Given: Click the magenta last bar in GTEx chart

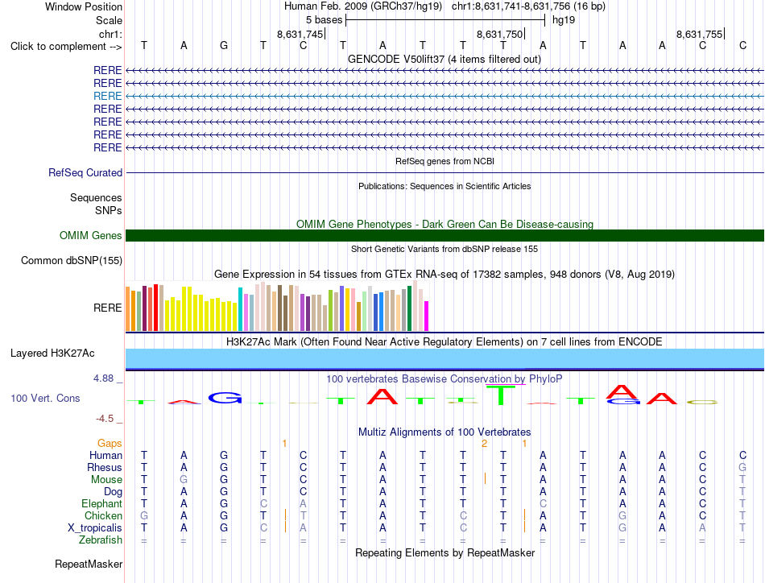Looking at the screenshot, I should (427, 316).
